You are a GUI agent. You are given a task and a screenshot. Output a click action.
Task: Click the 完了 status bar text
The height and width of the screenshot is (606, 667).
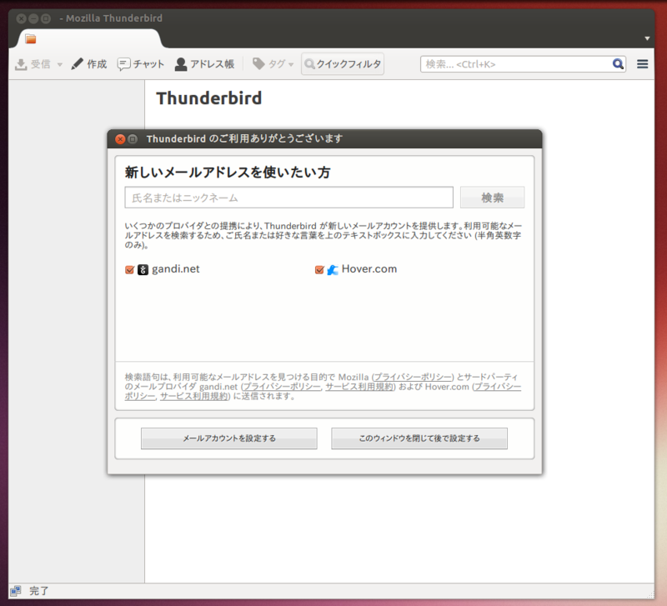38,591
